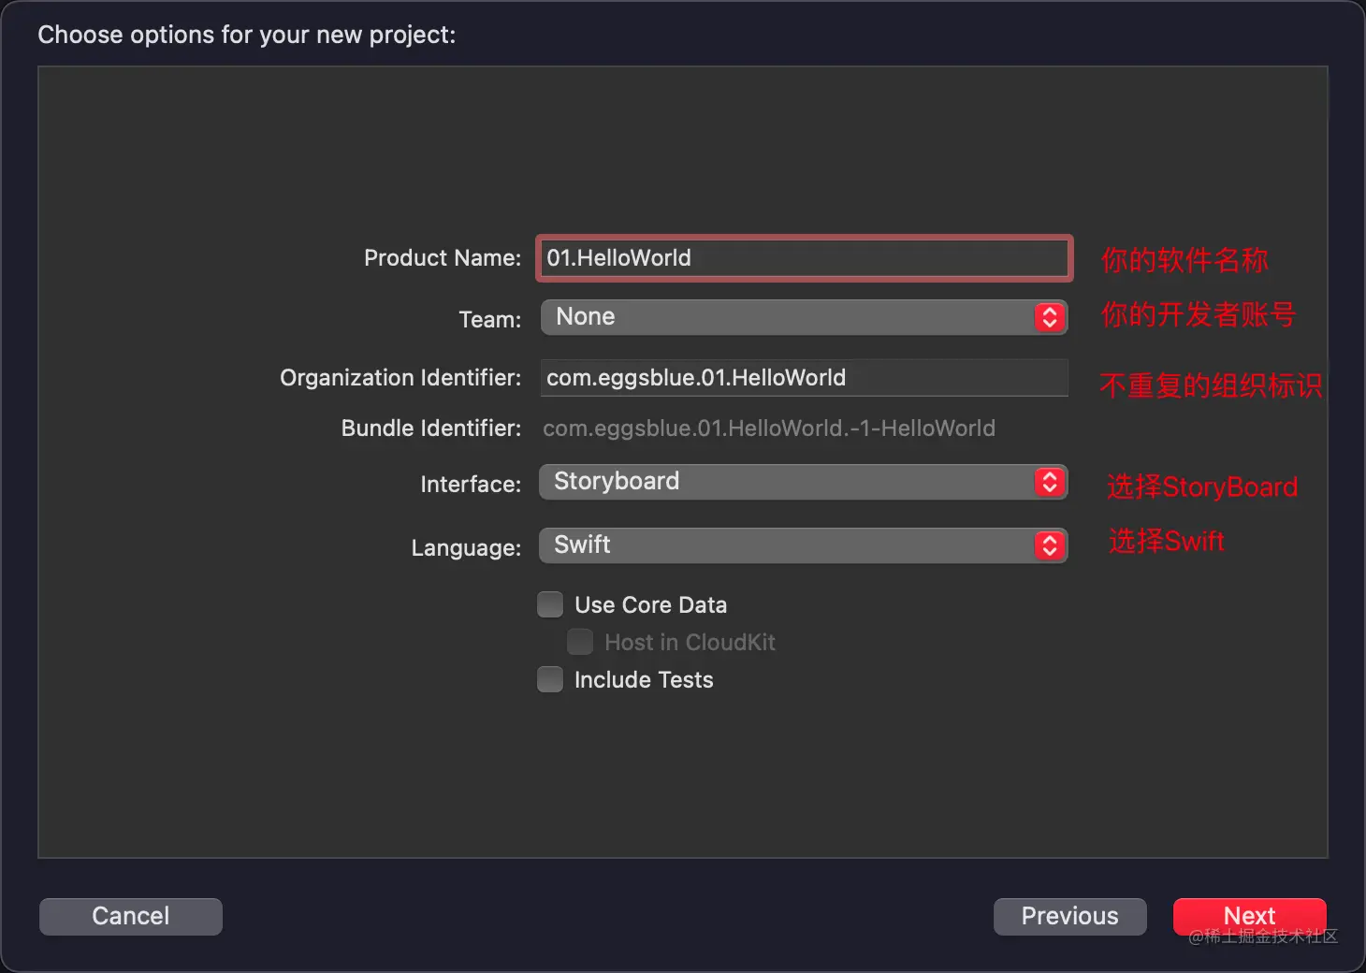Screen dimensions: 1366x973
Task: Toggle the Host in CloudKit checkbox
Action: coord(580,642)
